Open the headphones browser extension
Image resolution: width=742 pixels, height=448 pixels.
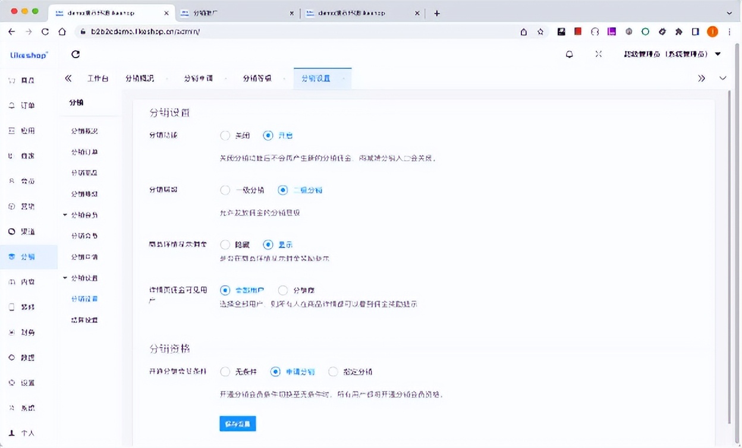click(x=595, y=31)
